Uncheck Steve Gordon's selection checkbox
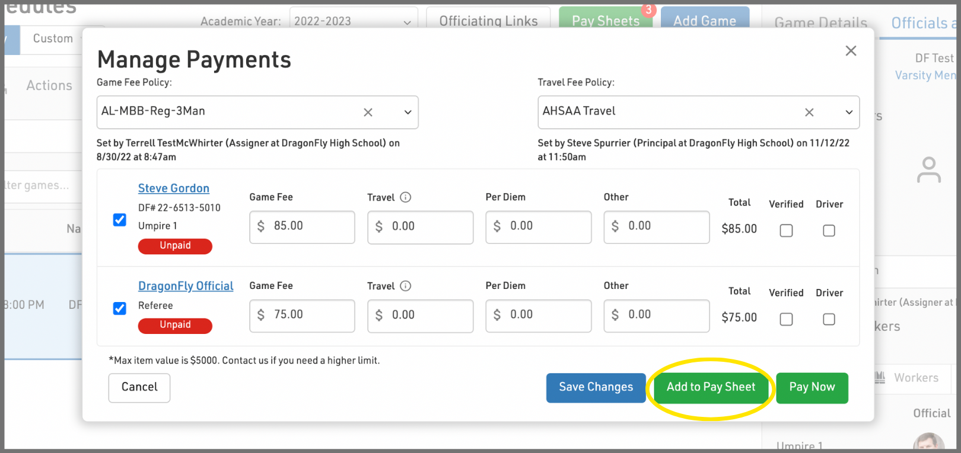961x453 pixels. [x=120, y=220]
